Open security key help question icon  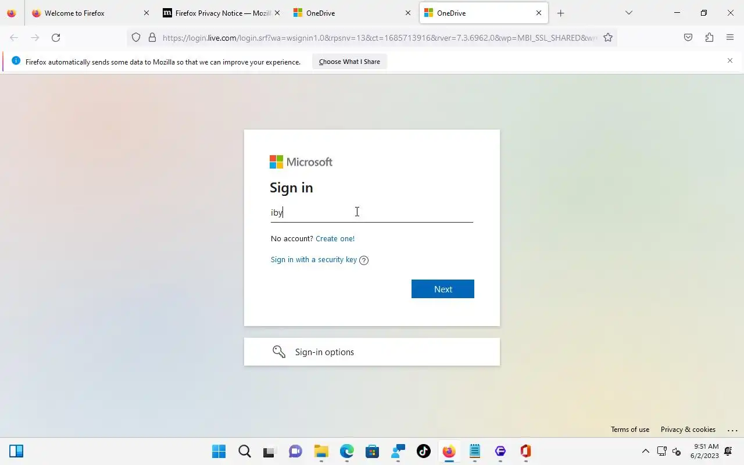click(364, 260)
